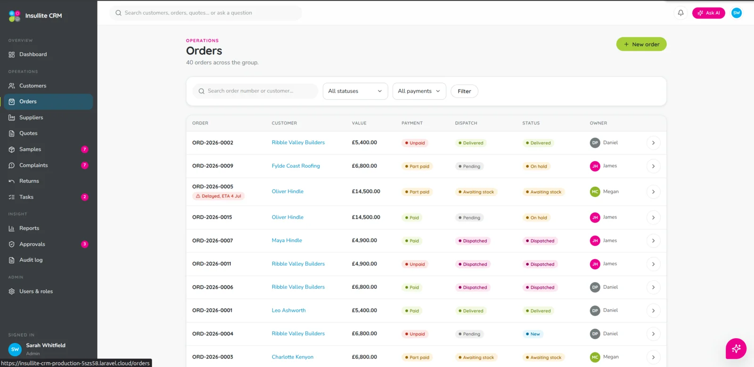Open the SW user avatar menu
The image size is (754, 367).
tap(737, 13)
